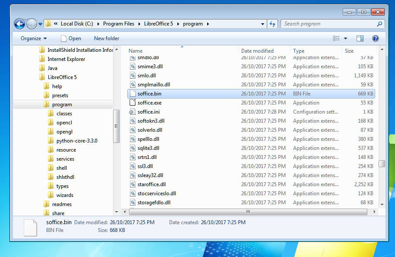The image size is (395, 257).
Task: Refresh the current folder view
Action: click(272, 24)
